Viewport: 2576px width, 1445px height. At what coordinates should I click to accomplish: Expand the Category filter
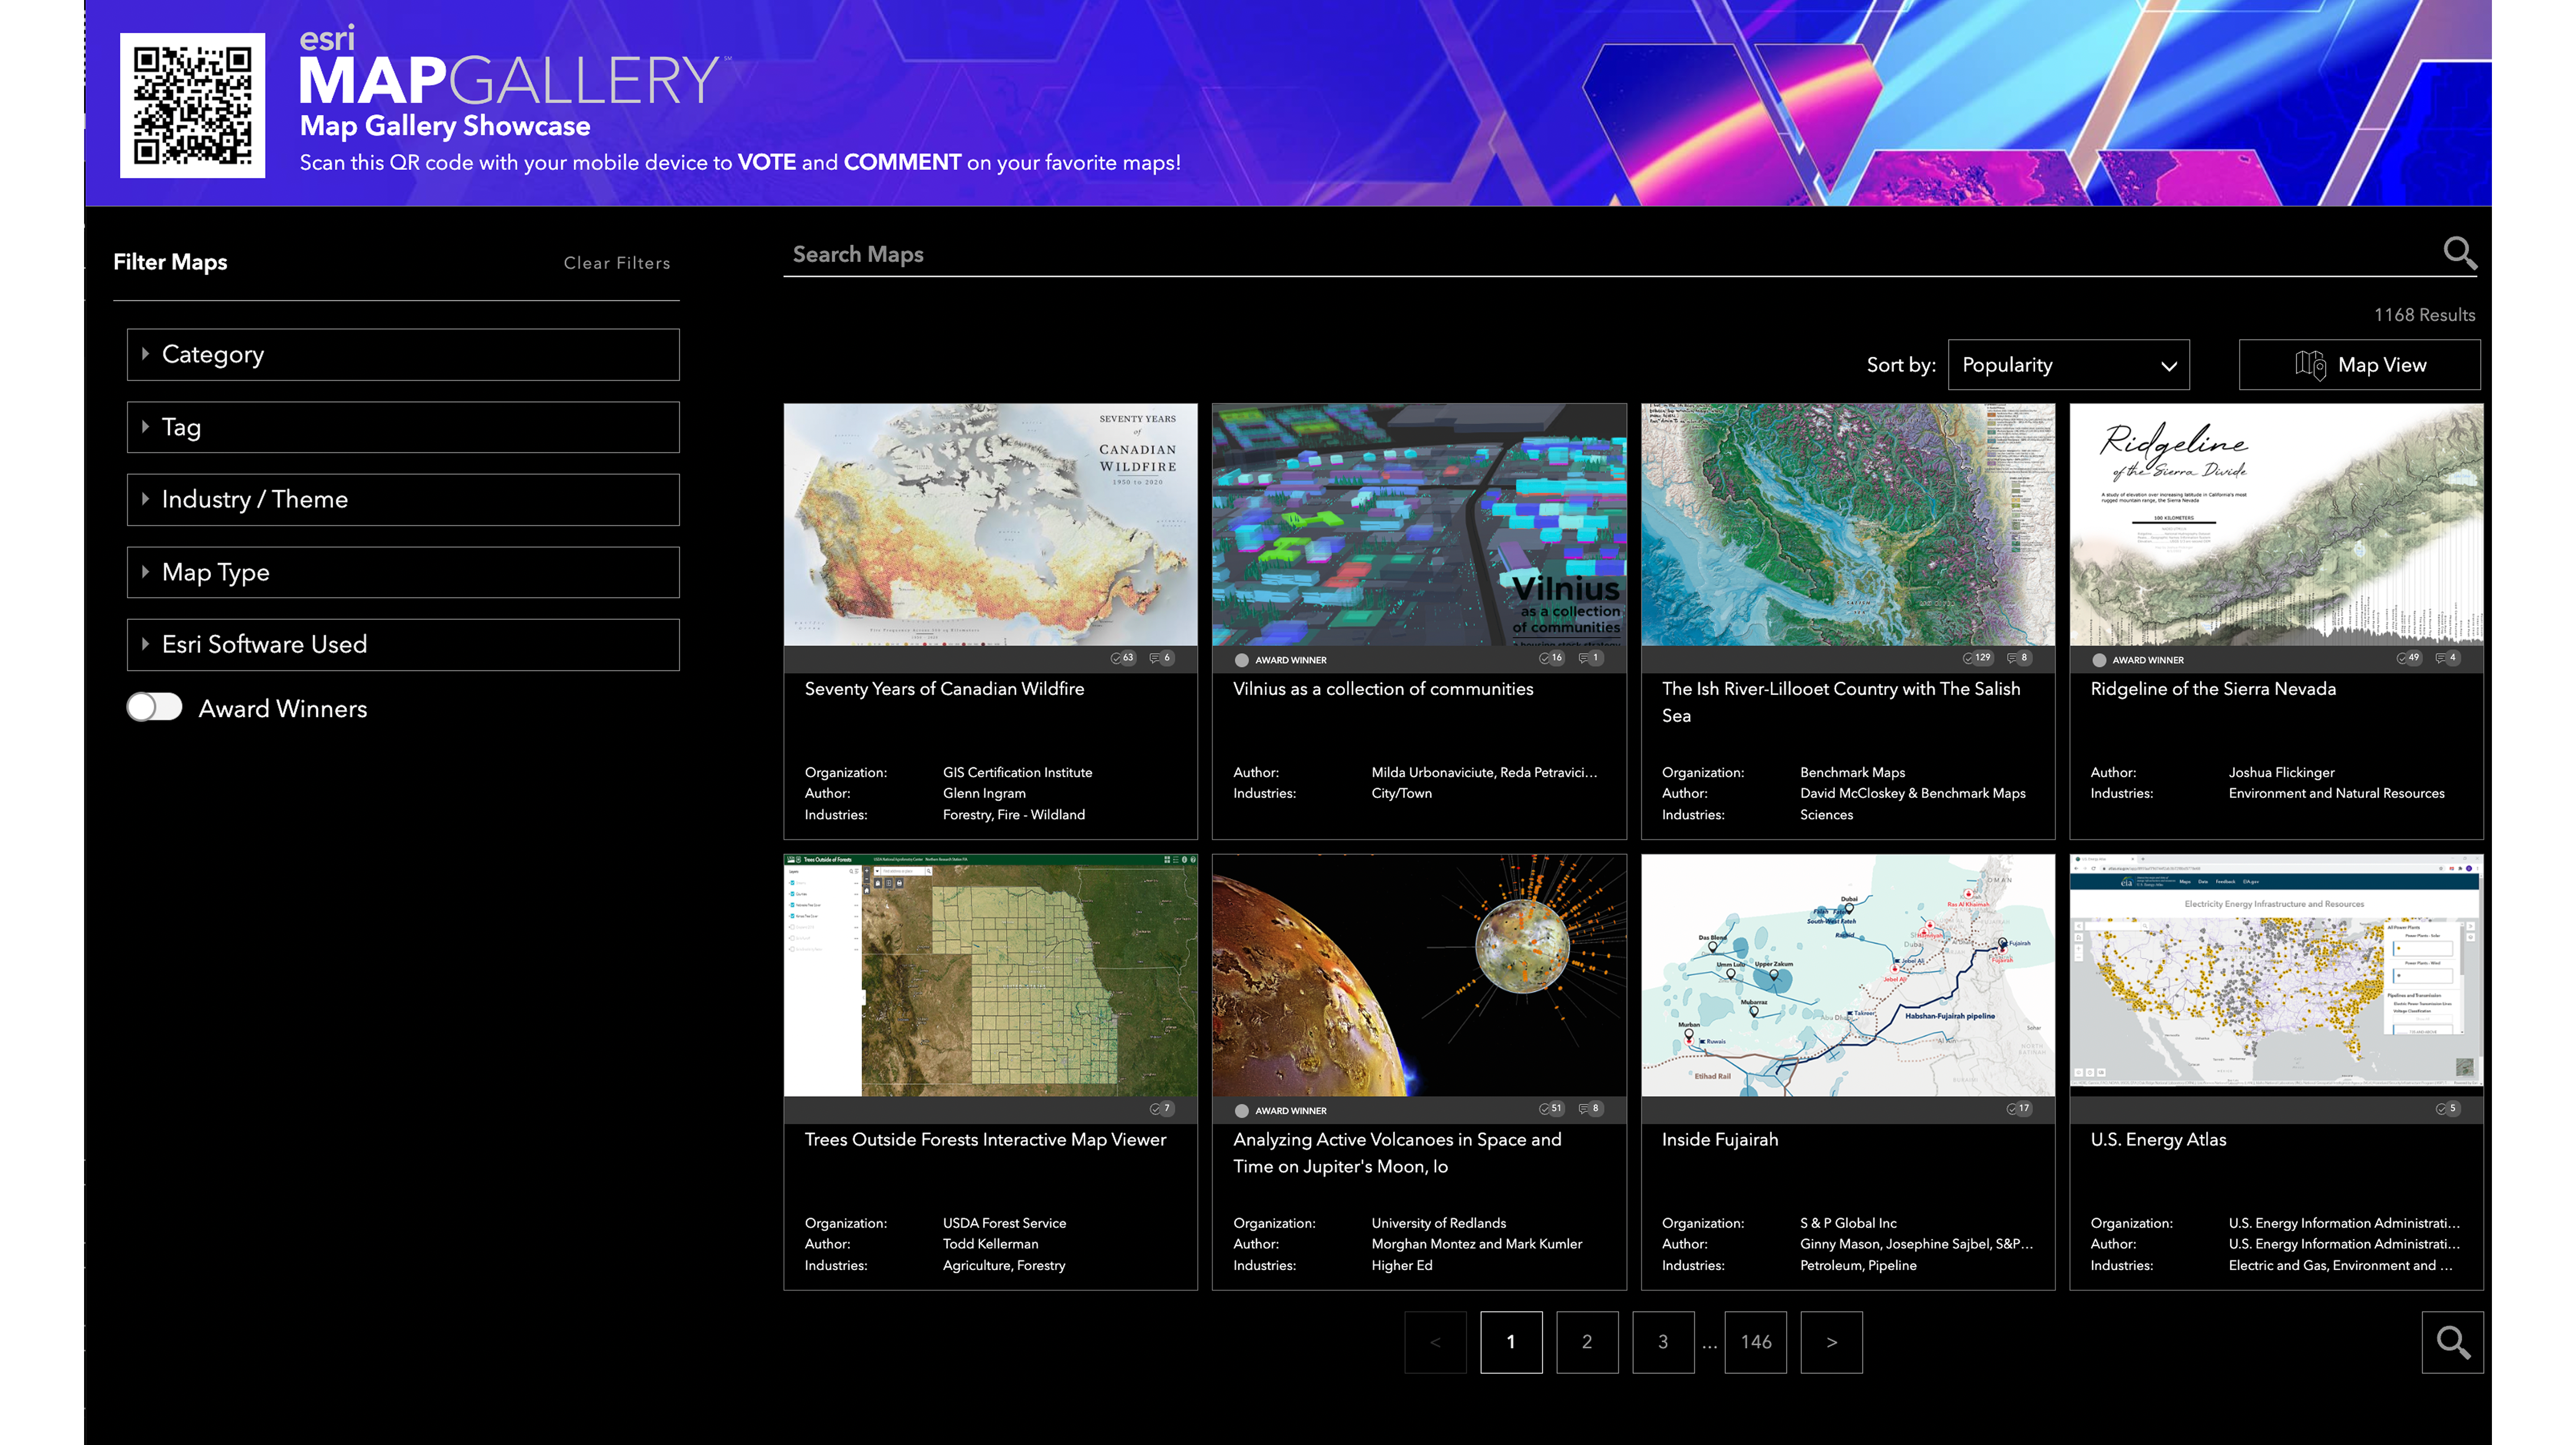[403, 354]
